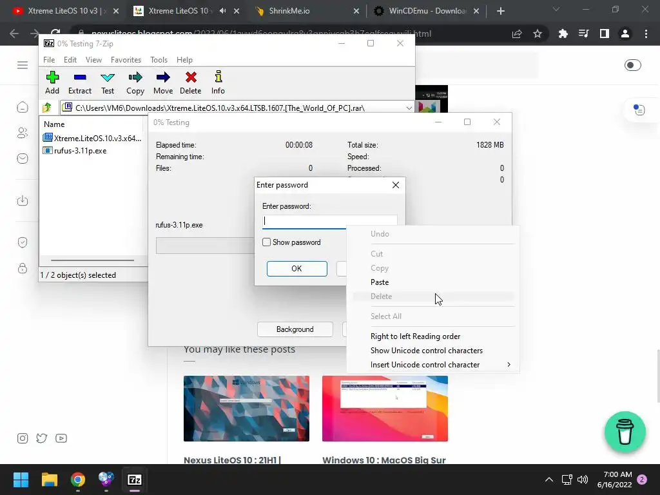Open Windows Start button
The image size is (660, 495).
[21, 480]
